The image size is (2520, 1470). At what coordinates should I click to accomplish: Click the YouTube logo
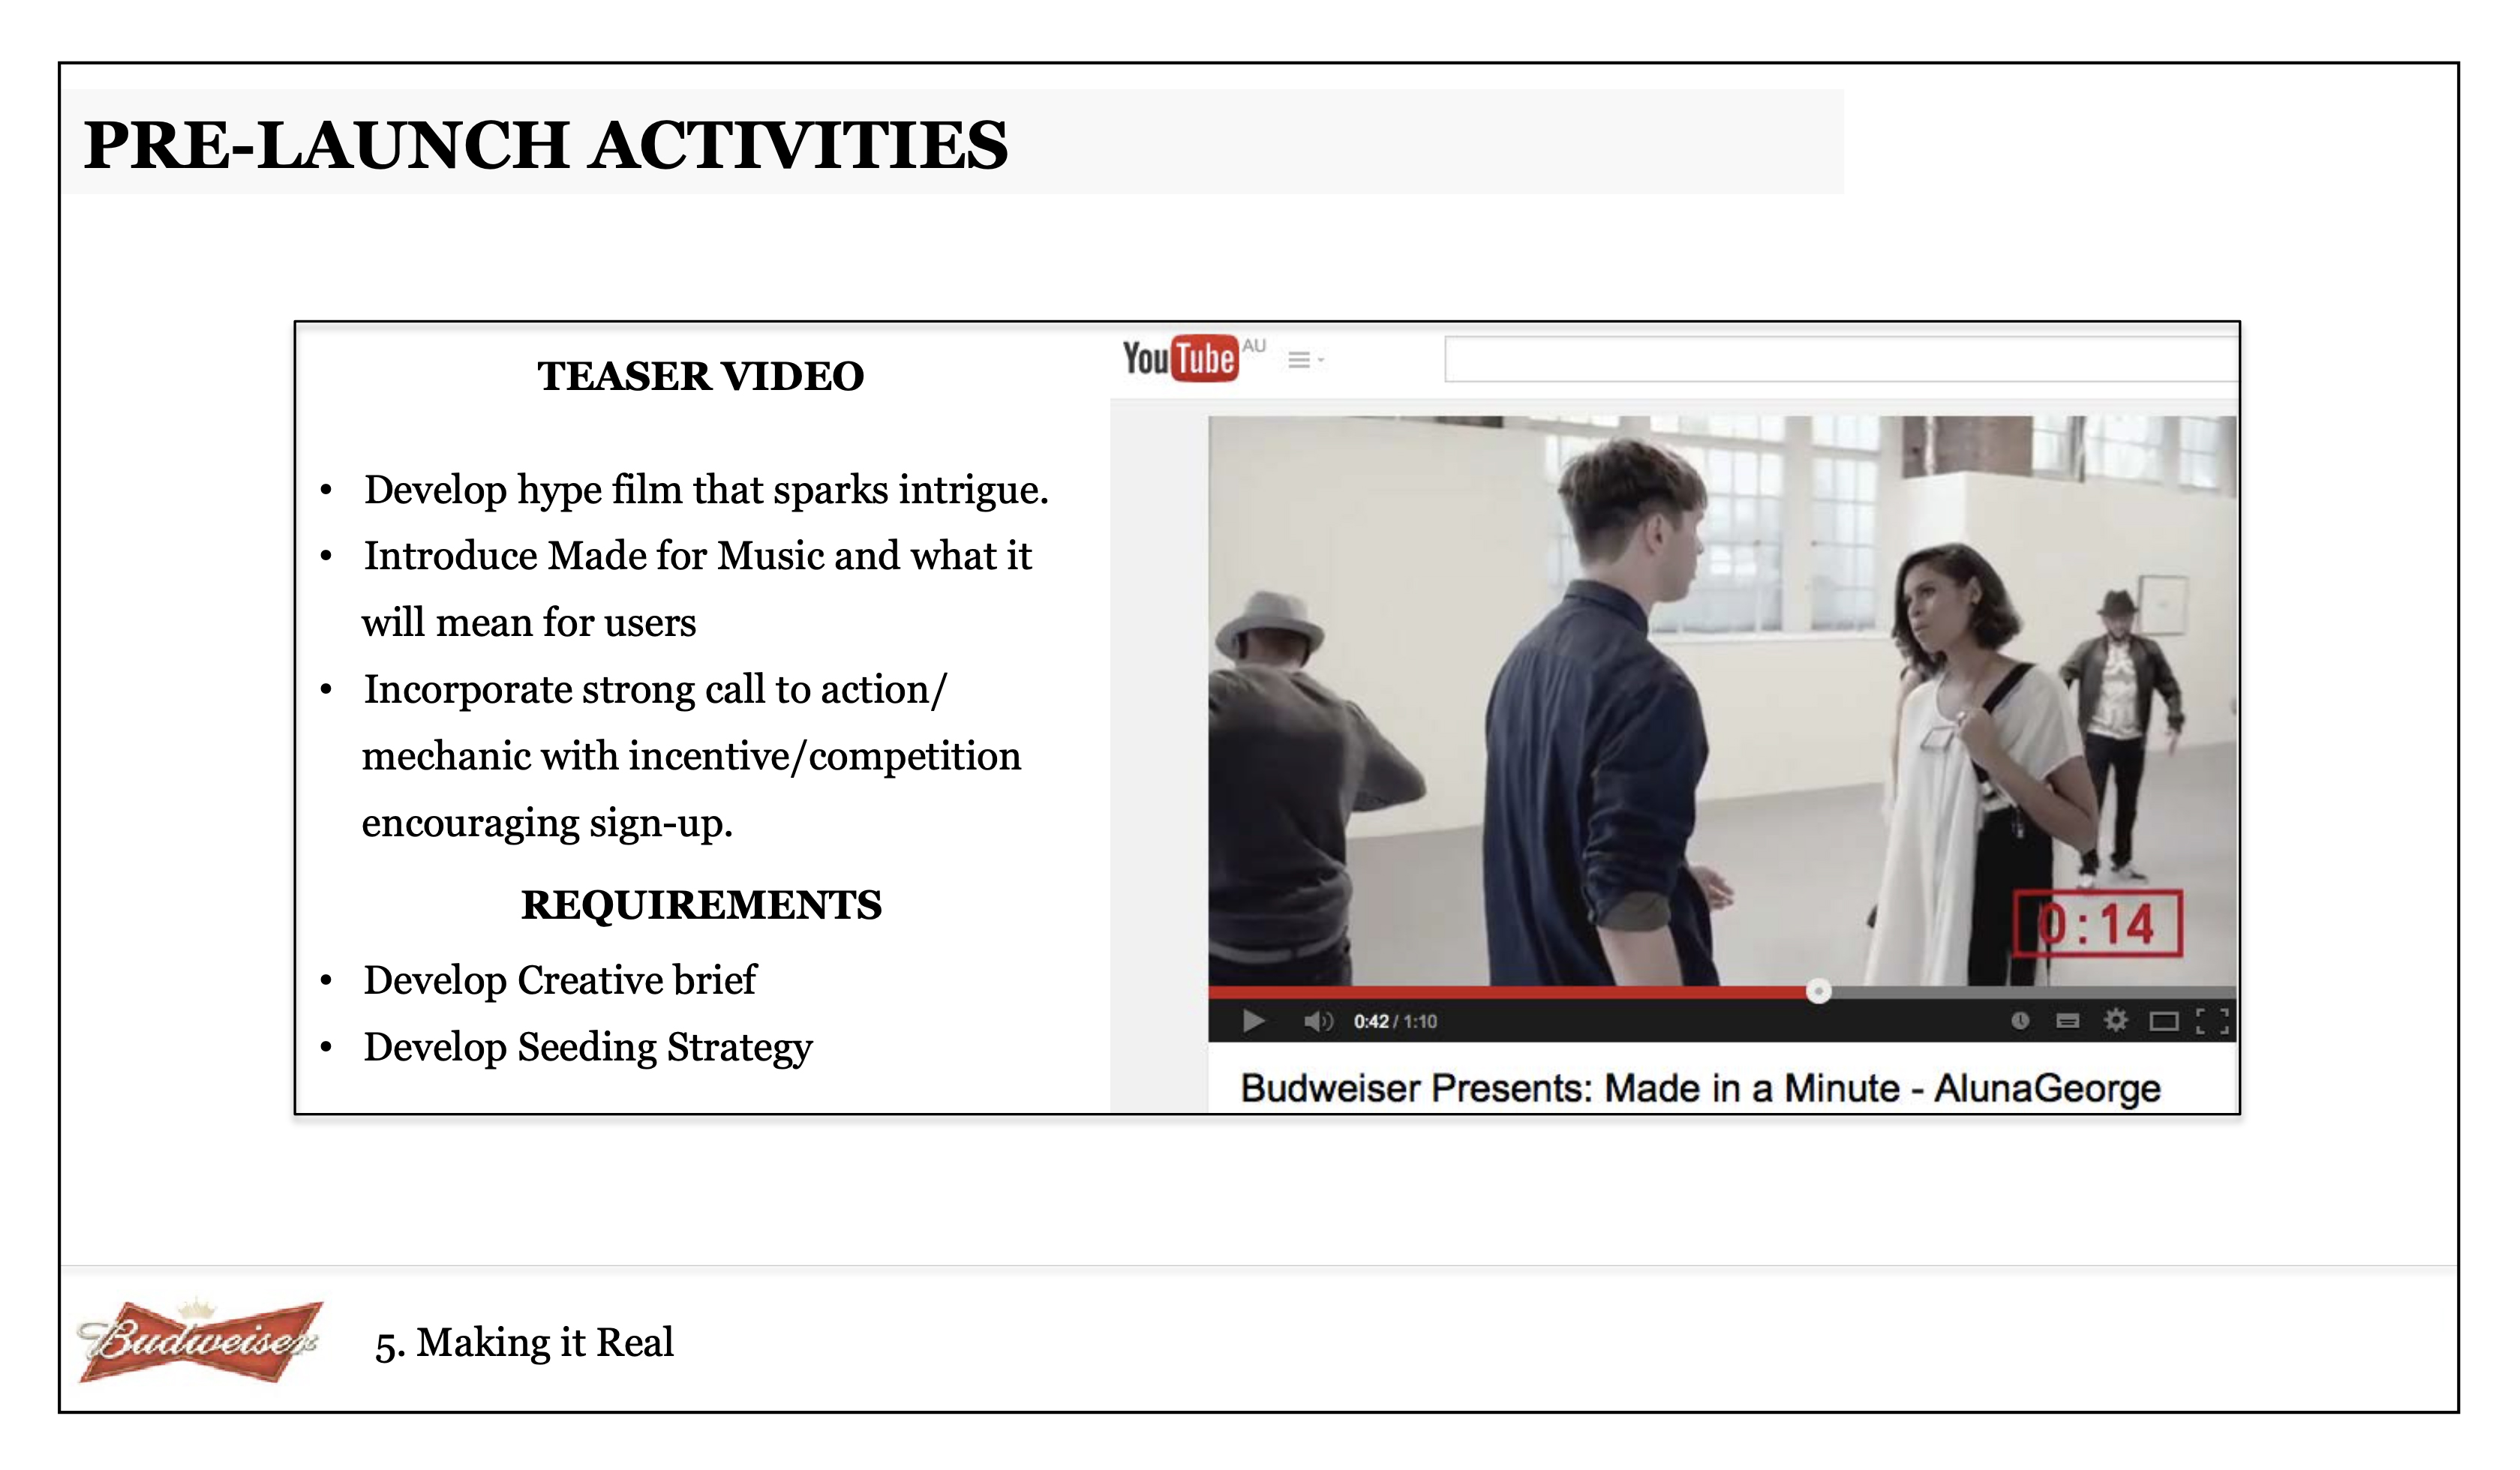(x=1180, y=358)
